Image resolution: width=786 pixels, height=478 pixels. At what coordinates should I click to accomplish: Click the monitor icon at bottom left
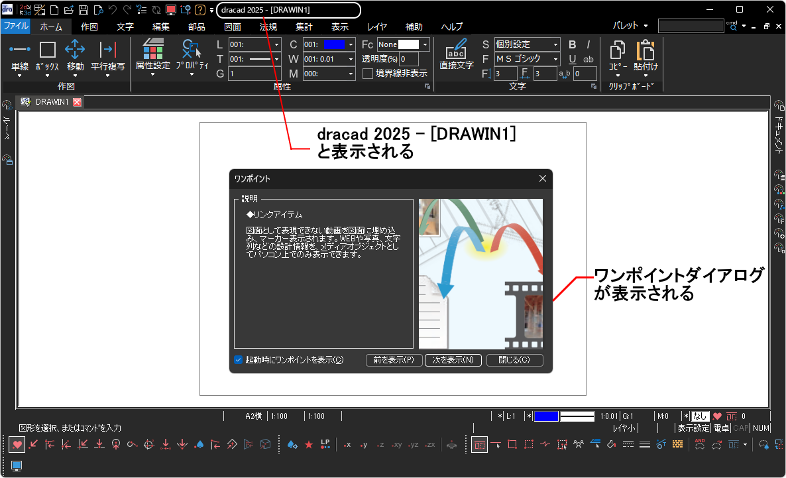tap(17, 466)
